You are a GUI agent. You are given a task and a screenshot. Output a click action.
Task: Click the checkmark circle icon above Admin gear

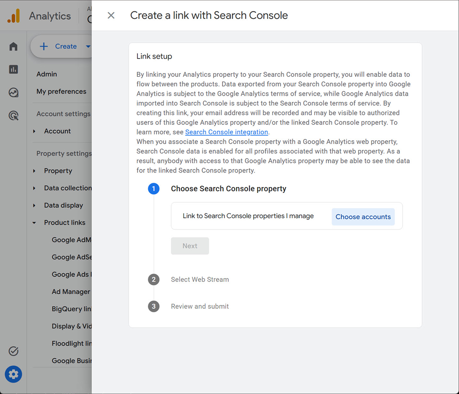point(13,351)
